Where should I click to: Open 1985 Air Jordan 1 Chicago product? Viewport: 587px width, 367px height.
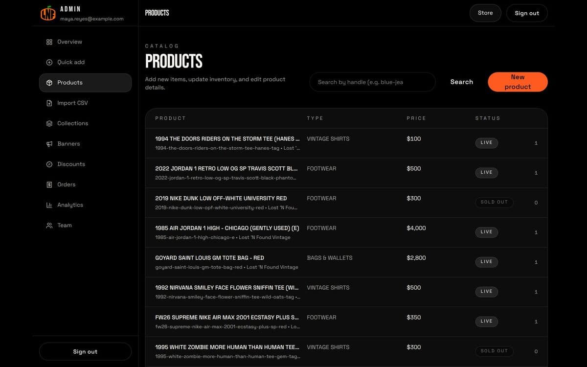coord(227,229)
